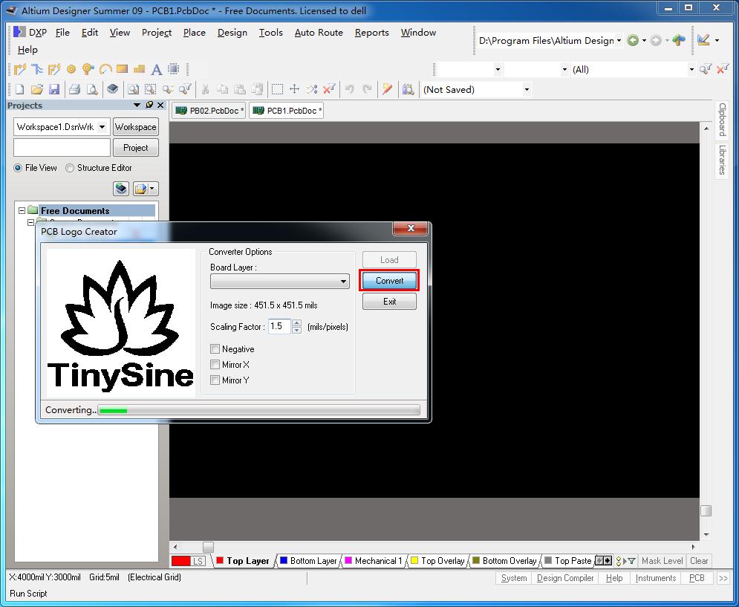Collapse the Free Documents tree node
The width and height of the screenshot is (739, 607).
click(22, 210)
